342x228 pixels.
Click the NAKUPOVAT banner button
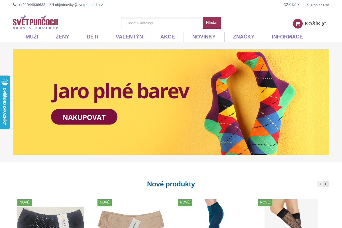tap(84, 117)
